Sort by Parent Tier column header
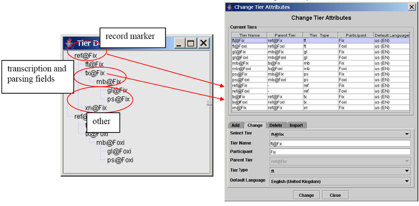 pos(285,35)
